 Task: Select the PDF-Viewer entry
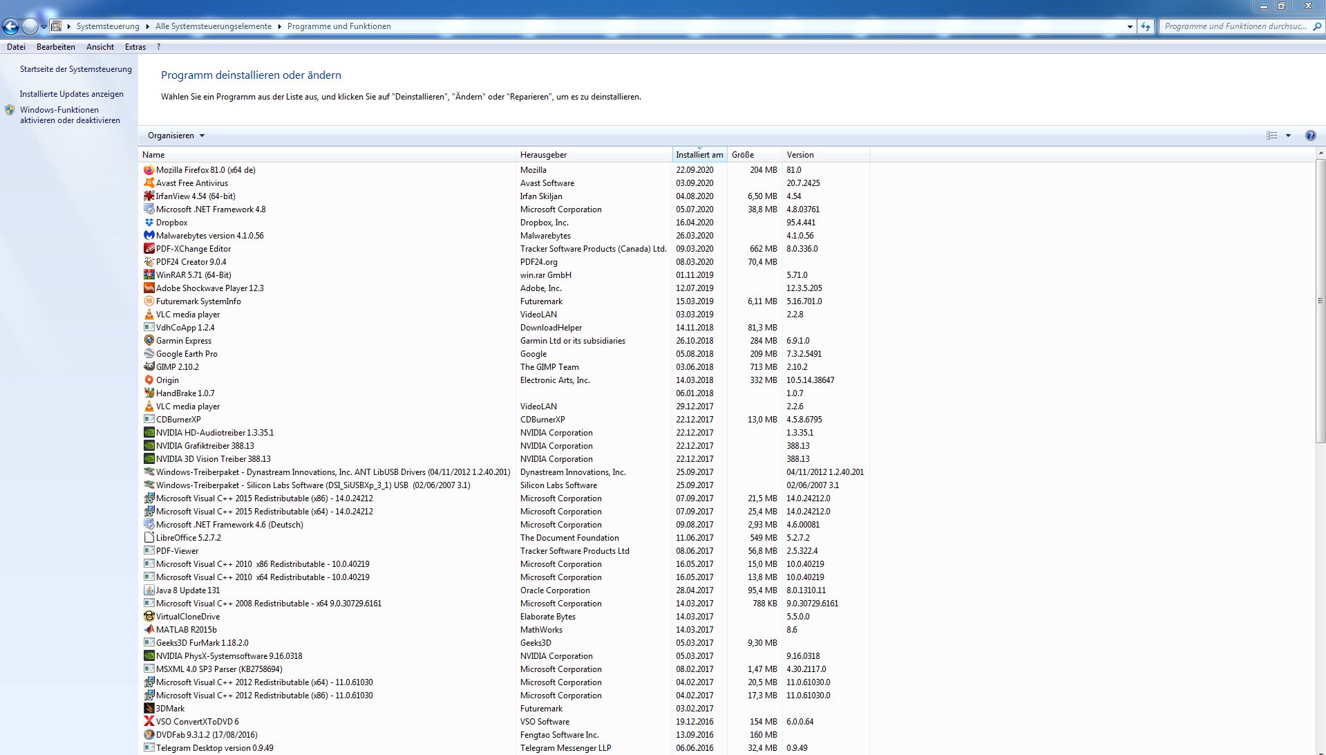pyautogui.click(x=504, y=551)
